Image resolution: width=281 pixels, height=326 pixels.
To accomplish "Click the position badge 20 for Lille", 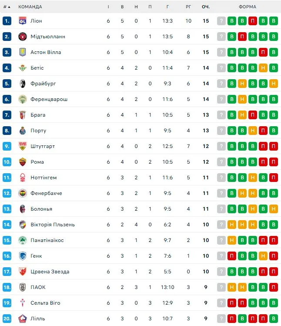I will click(7, 319).
